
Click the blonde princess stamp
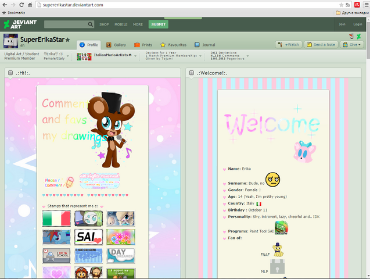point(121,219)
